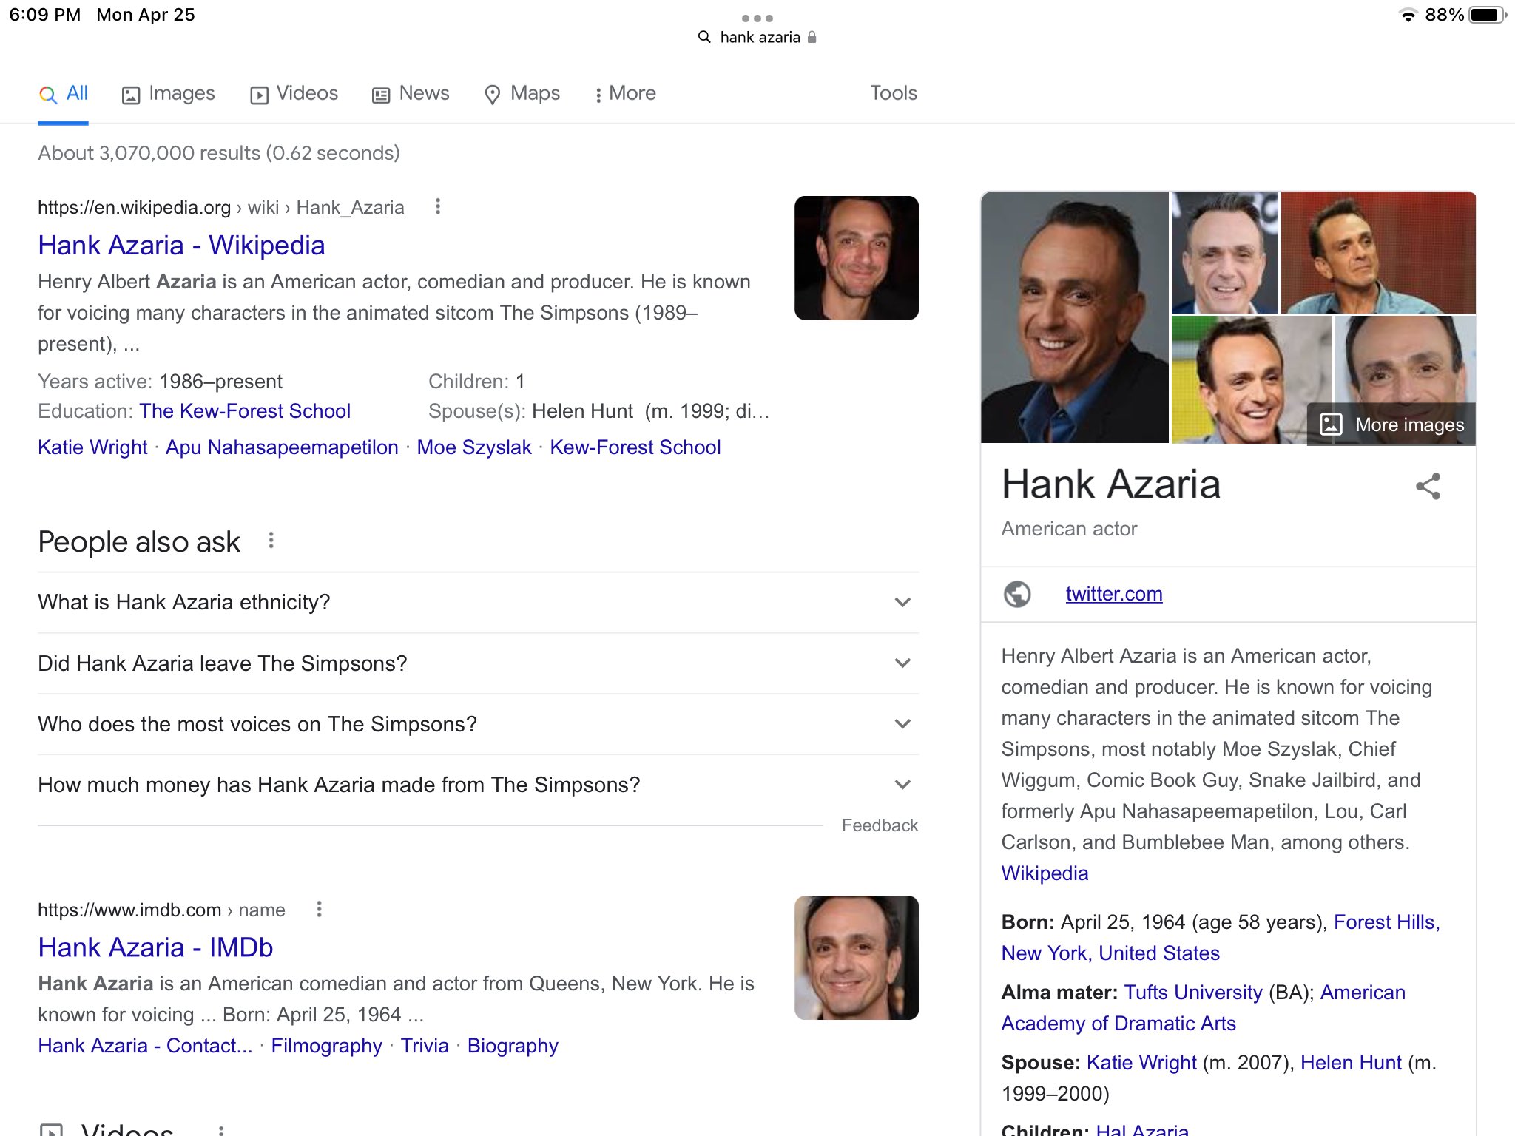Open Helen Hunt spouse link in panel
The width and height of the screenshot is (1515, 1136).
1351,1063
